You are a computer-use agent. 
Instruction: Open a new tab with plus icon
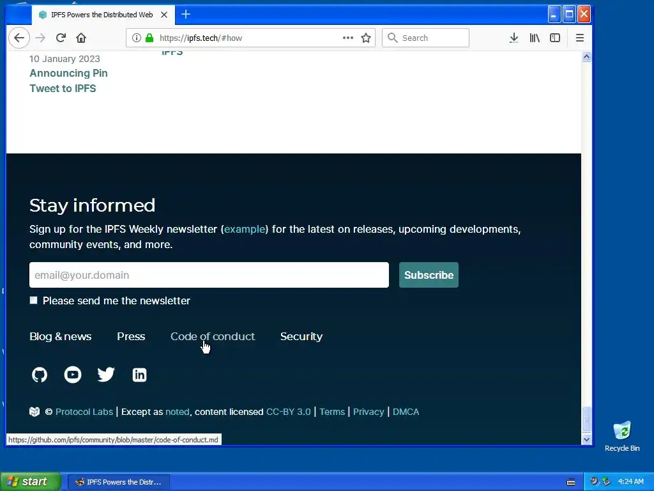186,15
